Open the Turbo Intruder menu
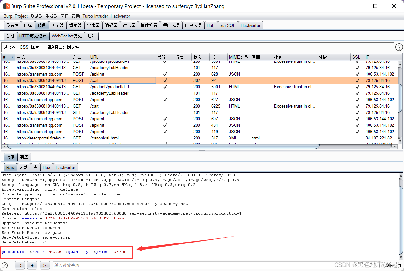This screenshot has width=404, height=271. (95, 16)
